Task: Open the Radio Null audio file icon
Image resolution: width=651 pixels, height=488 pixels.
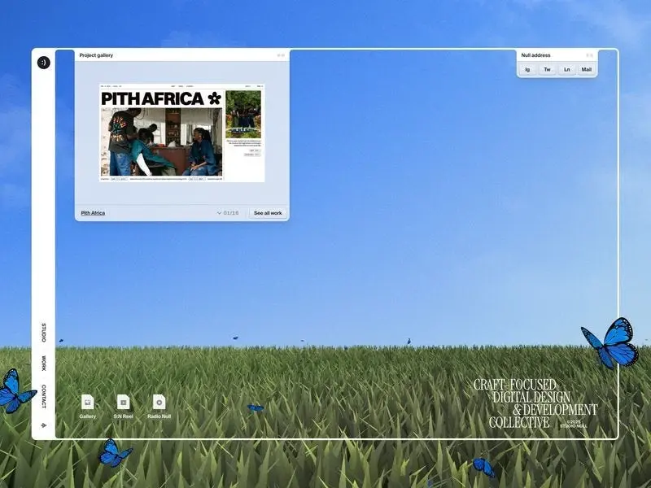Action: (x=159, y=402)
